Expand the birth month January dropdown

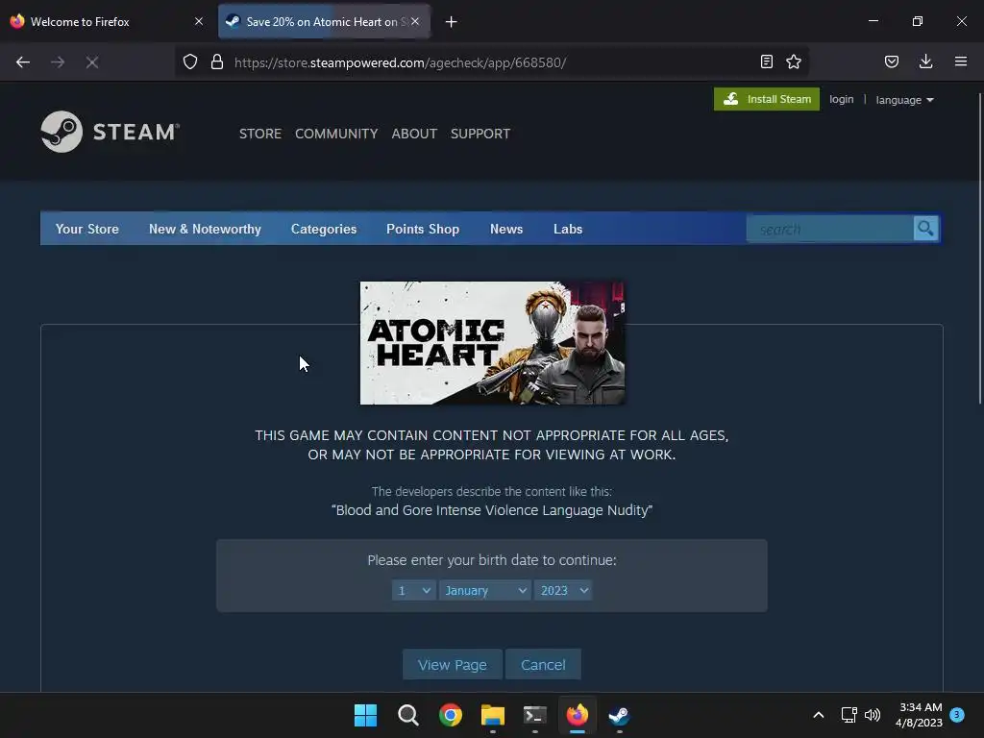click(484, 591)
